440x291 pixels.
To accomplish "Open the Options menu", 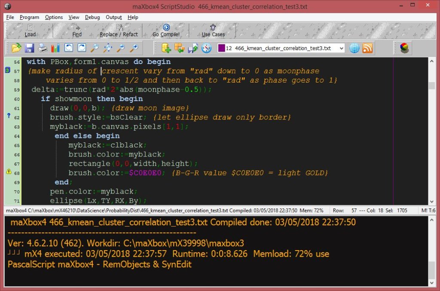I will coord(54,17).
